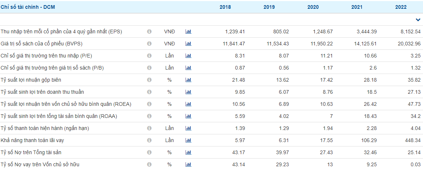423x171 pixels.
Task: Click the 'Khả năng thanh toán lãi vay' label
Action: [x=32, y=140]
